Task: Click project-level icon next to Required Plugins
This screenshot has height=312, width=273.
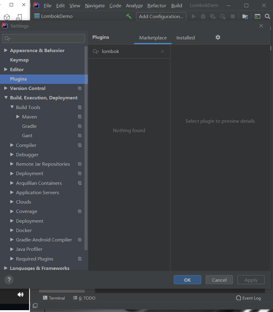Action: pyautogui.click(x=80, y=259)
